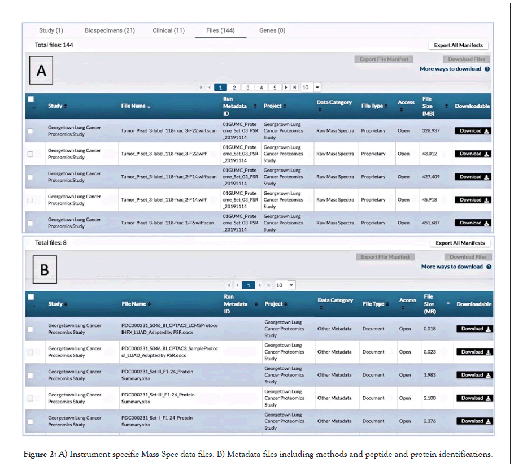514x471 pixels.
Task: Switch to the Biospecimens (21) tab
Action: click(x=110, y=30)
